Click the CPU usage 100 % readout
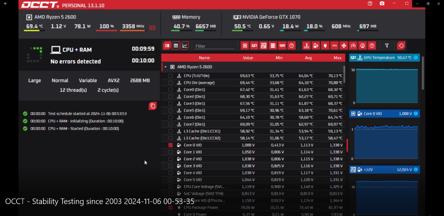The height and width of the screenshot is (216, 444). coord(107,26)
